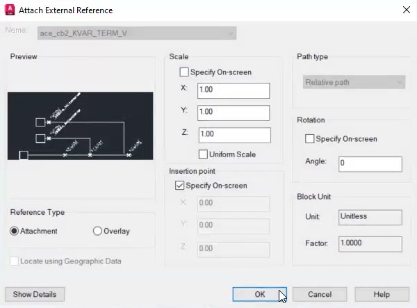Expand the Path type dropdown
The image size is (417, 308).
354,82
